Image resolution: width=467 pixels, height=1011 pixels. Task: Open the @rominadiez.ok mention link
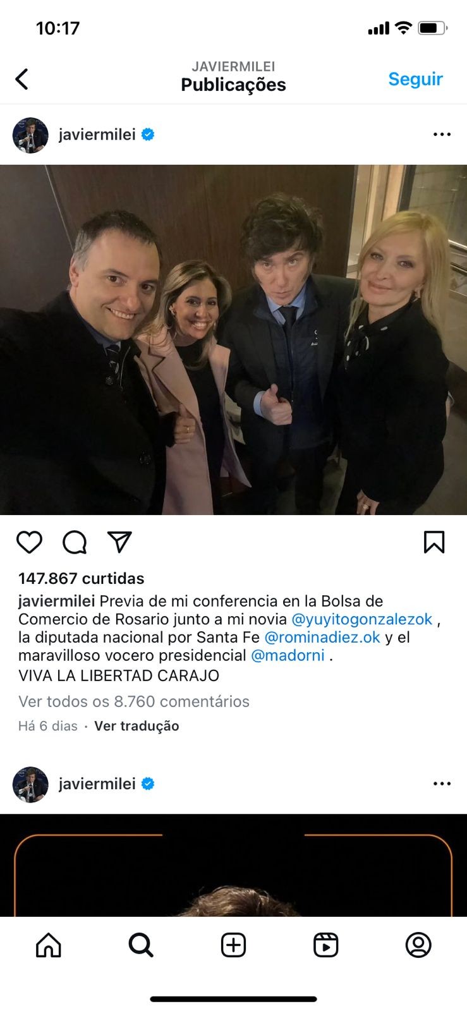pos(322,638)
